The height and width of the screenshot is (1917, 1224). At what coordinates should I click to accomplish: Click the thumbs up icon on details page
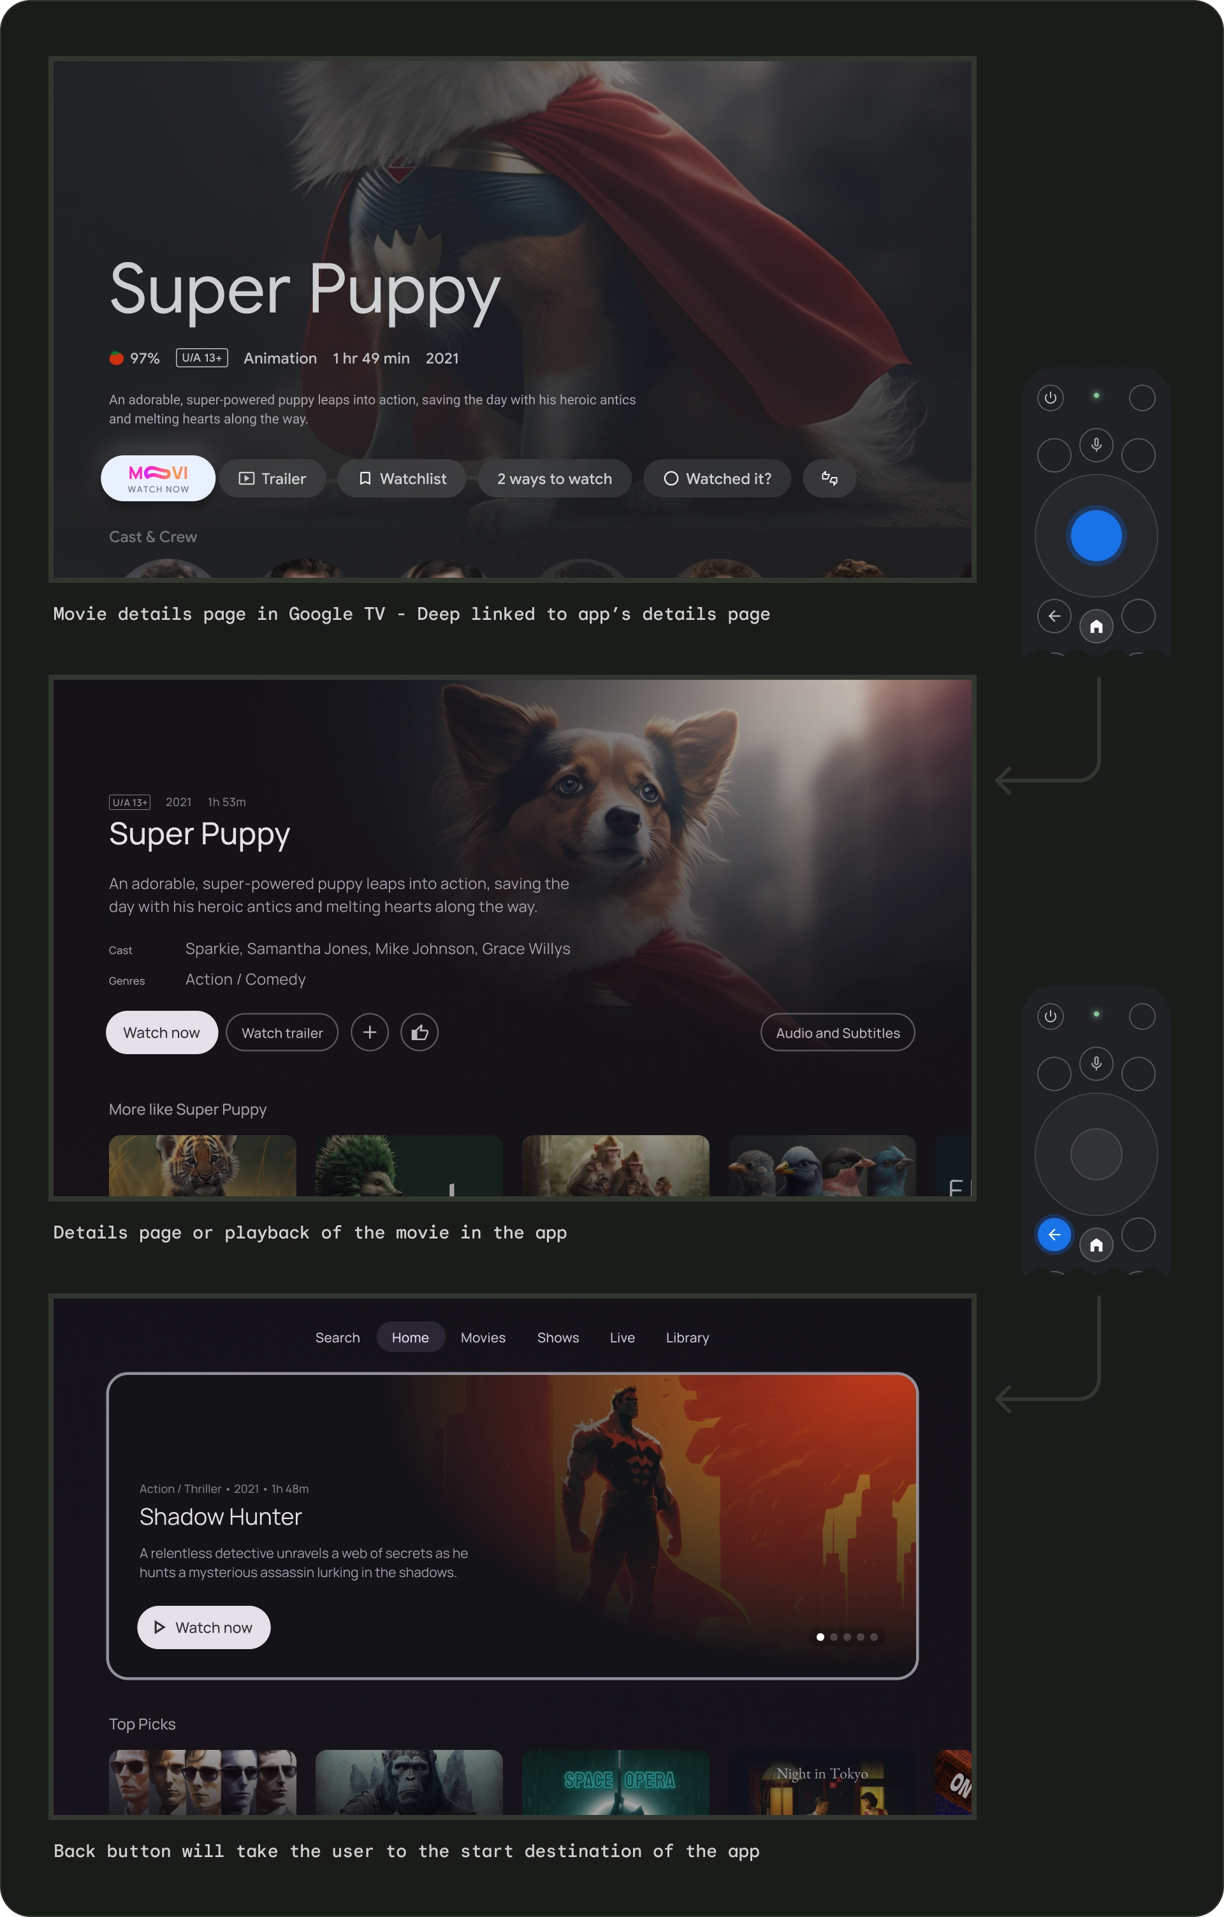coord(421,1032)
